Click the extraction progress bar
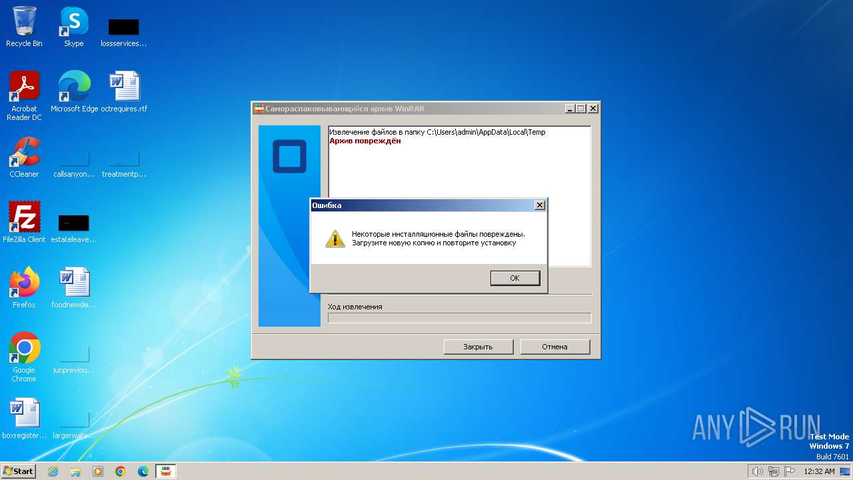The image size is (853, 480). [460, 318]
